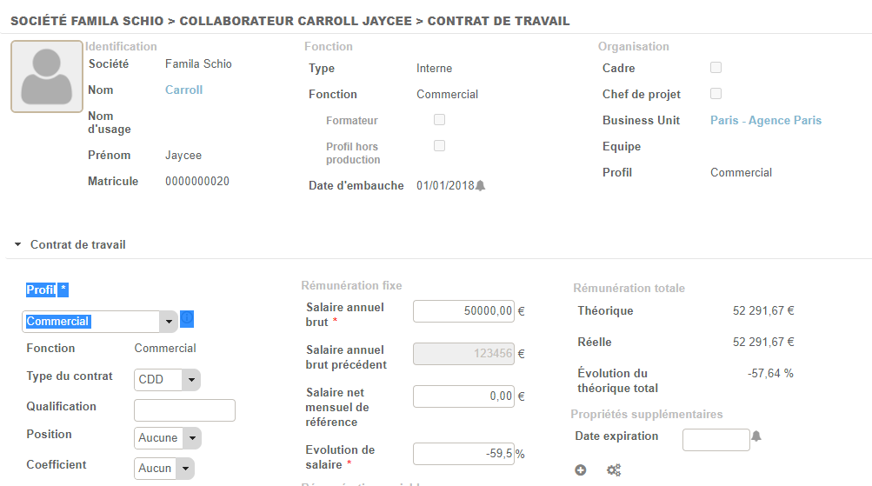Open the Profil Commercial dropdown
The height and width of the screenshot is (486, 872).
tap(100, 322)
